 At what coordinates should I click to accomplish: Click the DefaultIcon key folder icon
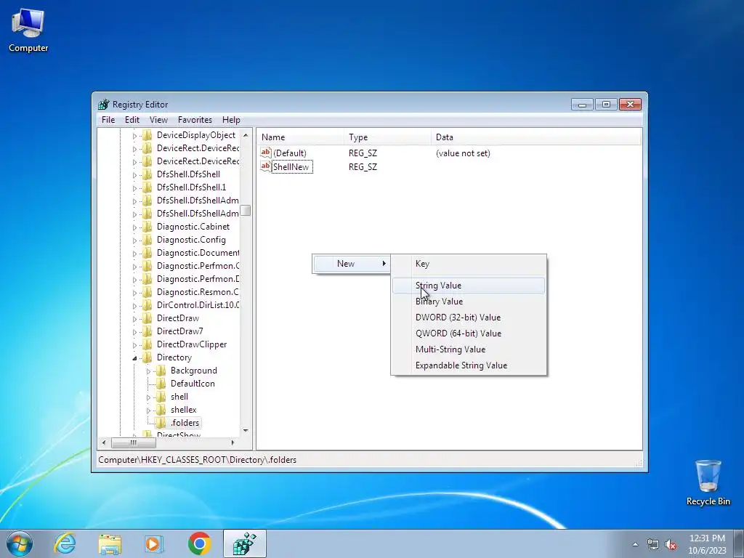point(161,384)
